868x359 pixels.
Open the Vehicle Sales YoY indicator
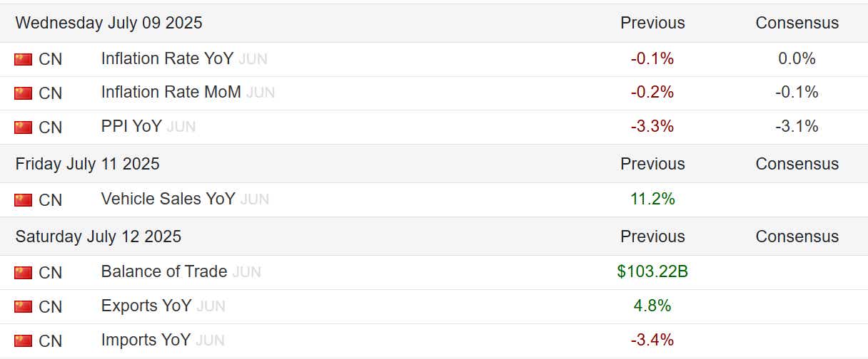point(168,199)
